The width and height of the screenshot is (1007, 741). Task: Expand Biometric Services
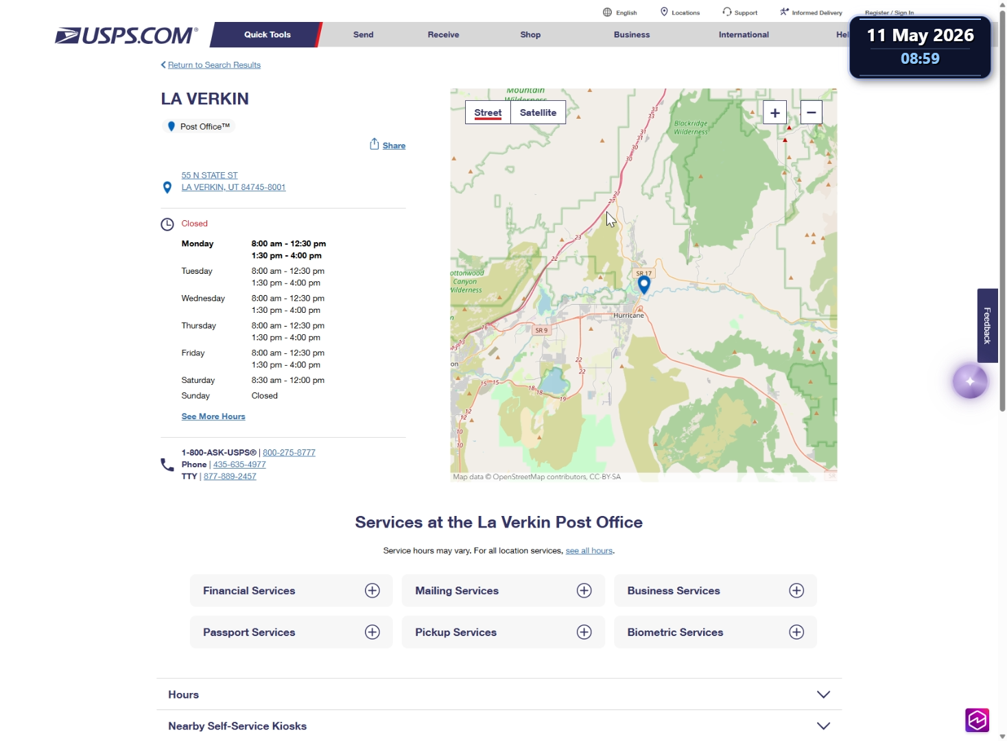point(715,633)
